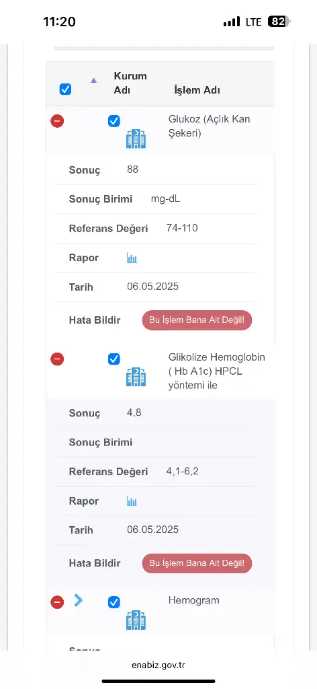The height and width of the screenshot is (689, 317).
Task: Open the Glukoz result chart report icon
Action: [132, 258]
